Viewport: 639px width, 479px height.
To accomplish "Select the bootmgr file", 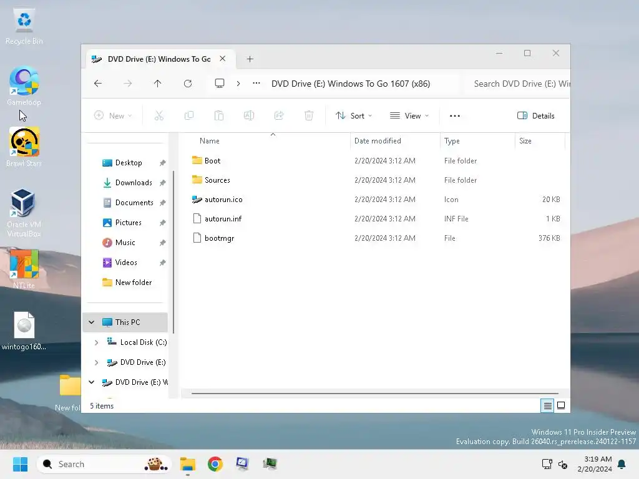I will (x=219, y=238).
